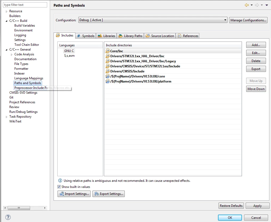The width and height of the screenshot is (271, 222).
Task: Click Manage Configurations button
Action: (x=248, y=20)
